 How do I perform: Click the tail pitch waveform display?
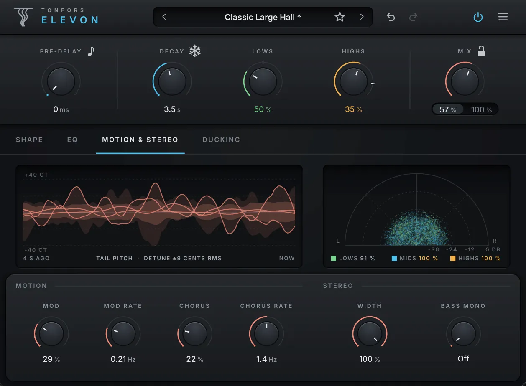click(159, 216)
